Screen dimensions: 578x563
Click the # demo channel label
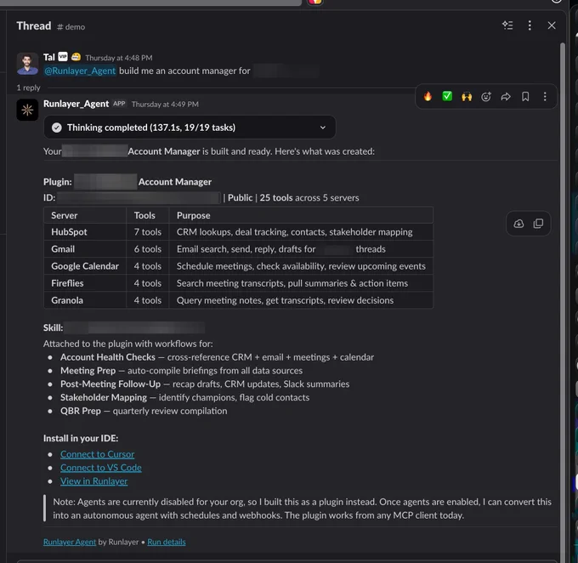click(71, 27)
